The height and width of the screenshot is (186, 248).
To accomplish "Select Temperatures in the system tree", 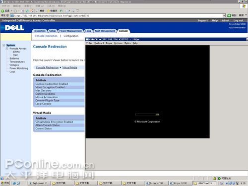I will point(17,62).
